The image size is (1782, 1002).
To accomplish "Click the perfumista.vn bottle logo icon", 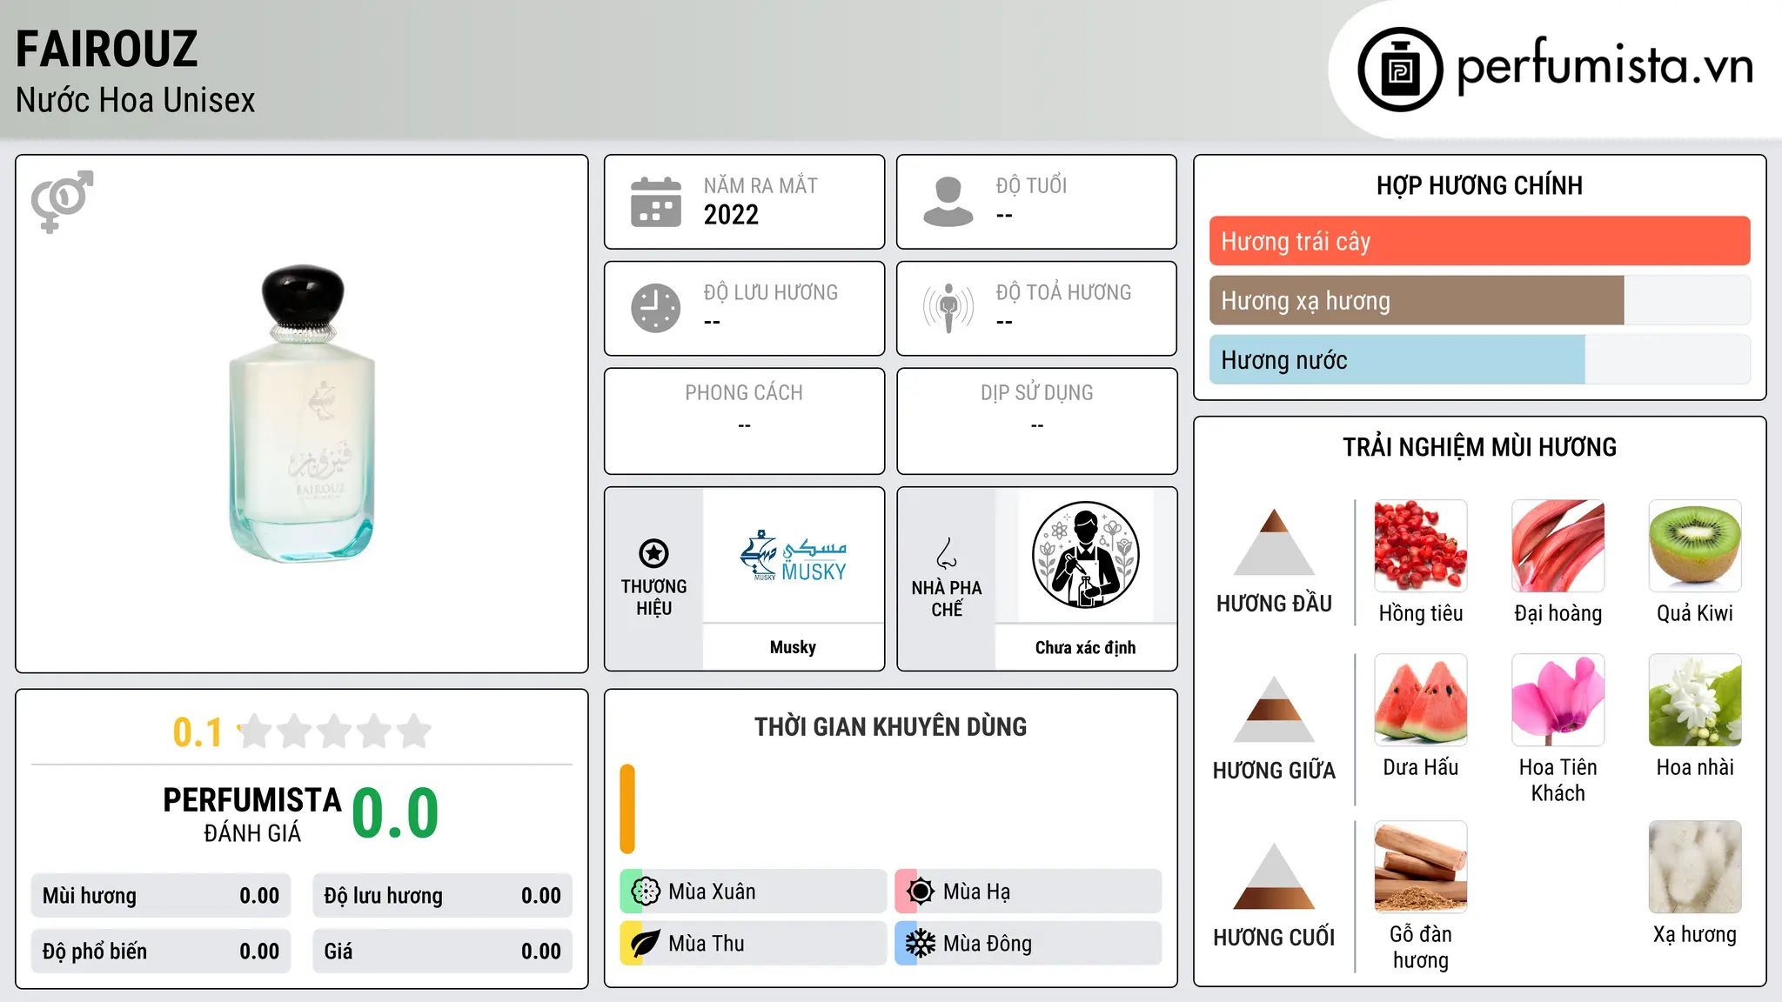I will pos(1400,69).
